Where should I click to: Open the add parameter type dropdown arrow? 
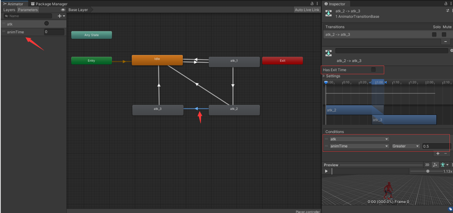click(64, 16)
